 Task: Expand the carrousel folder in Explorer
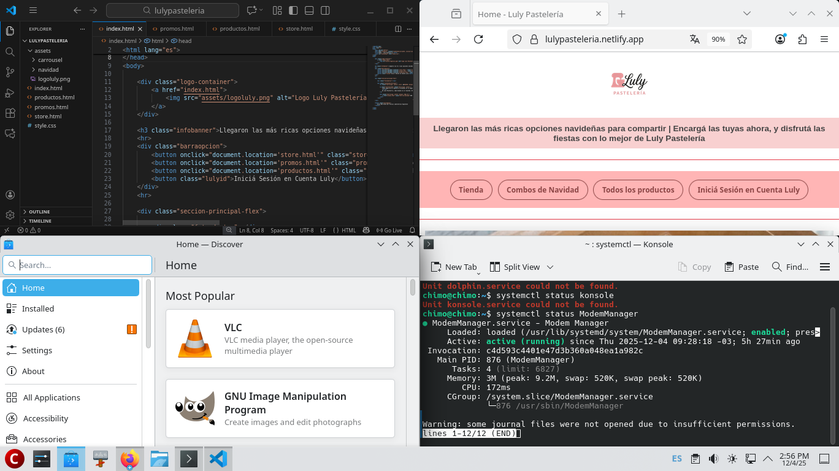click(50, 60)
